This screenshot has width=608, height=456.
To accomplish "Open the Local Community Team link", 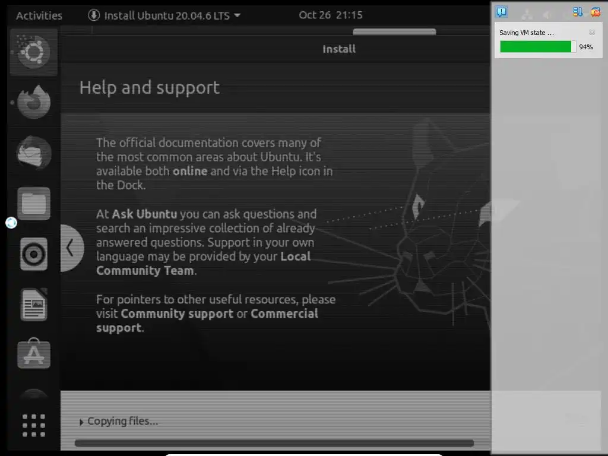I will [x=203, y=263].
